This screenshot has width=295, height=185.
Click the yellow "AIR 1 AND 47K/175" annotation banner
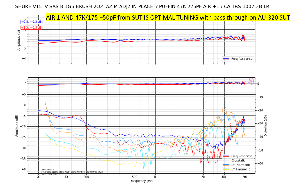168,17
